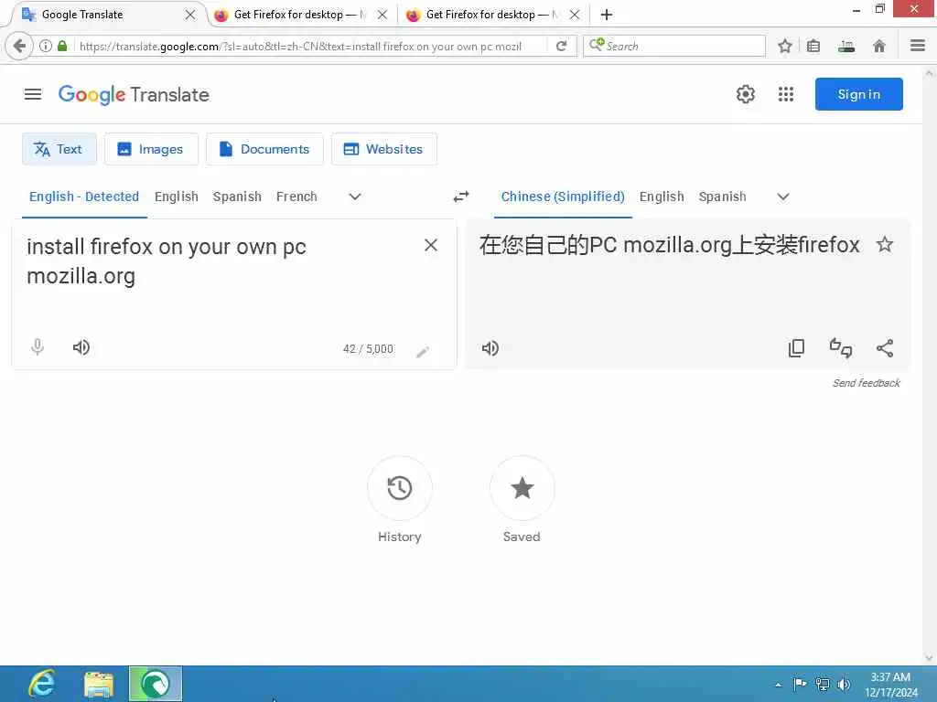Open volume control in system tray

point(844,684)
